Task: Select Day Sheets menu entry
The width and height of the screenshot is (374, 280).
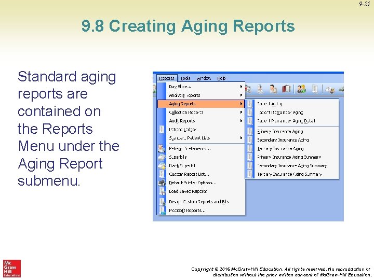Action: [x=201, y=87]
